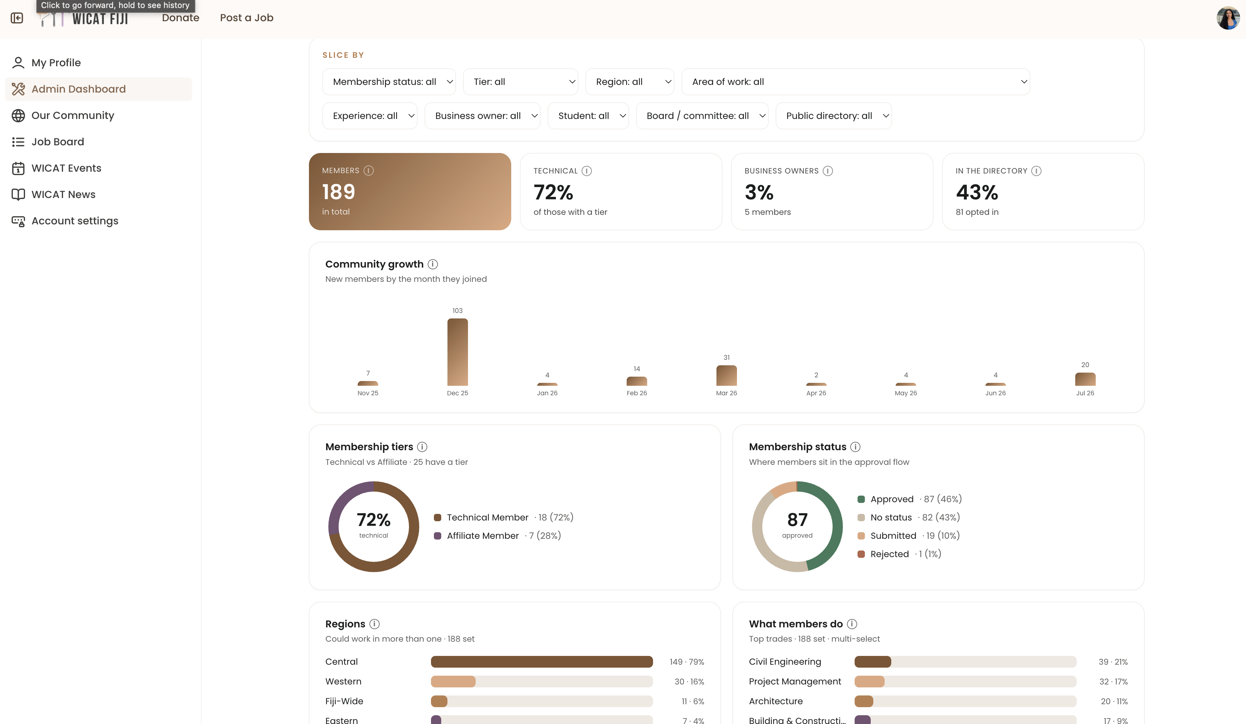Show info for Community growth chart
The width and height of the screenshot is (1246, 724).
tap(433, 264)
